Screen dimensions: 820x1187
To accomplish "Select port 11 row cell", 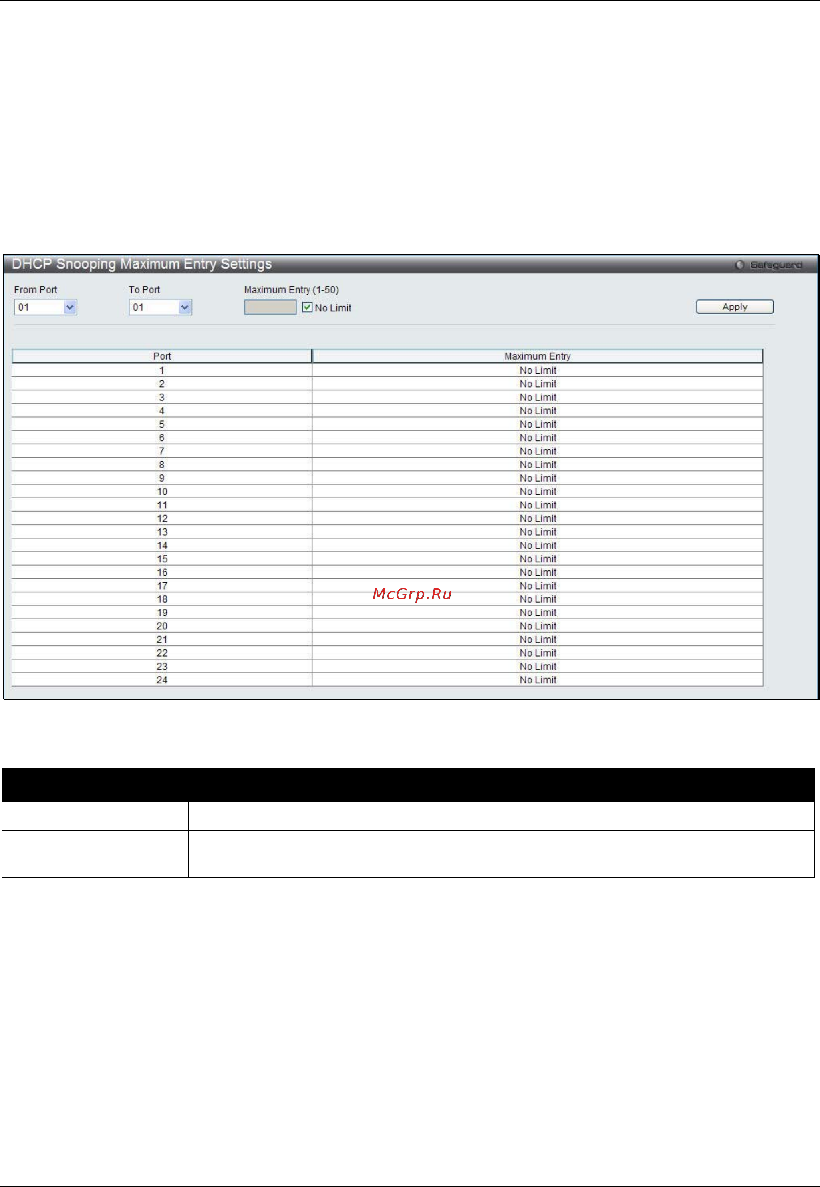I will coord(162,505).
